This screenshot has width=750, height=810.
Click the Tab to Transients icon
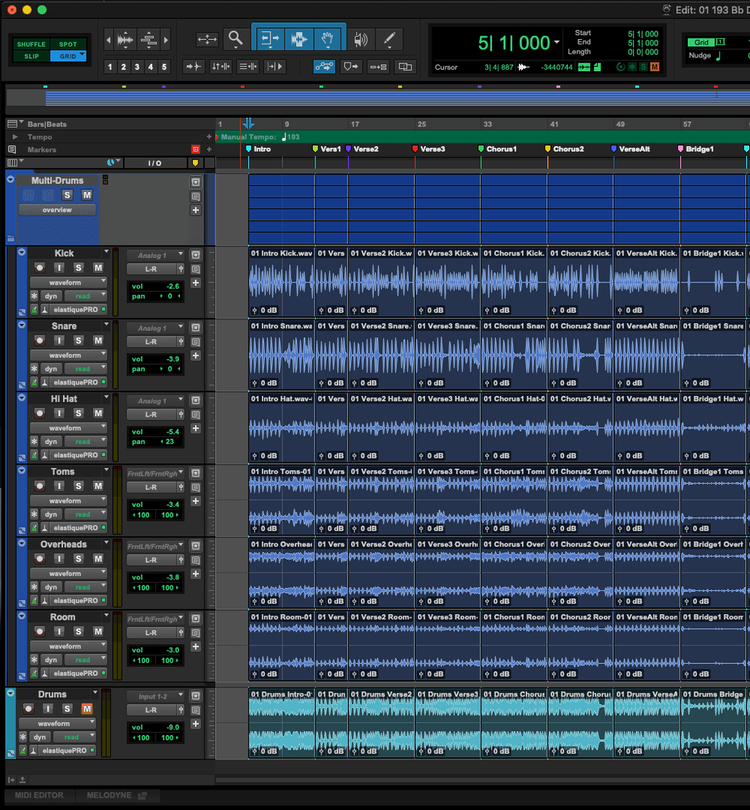[x=194, y=67]
